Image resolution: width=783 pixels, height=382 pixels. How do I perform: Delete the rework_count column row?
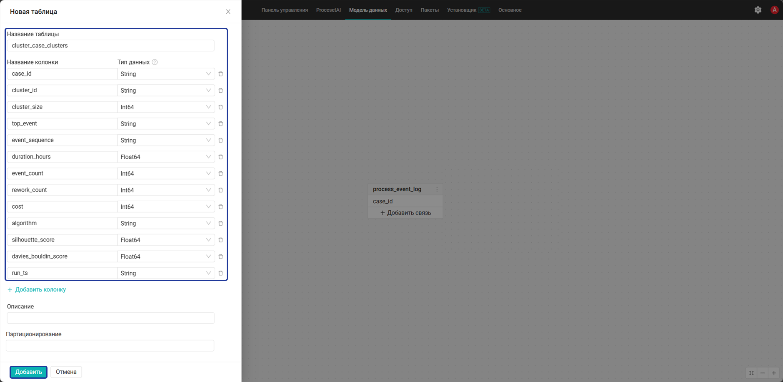(220, 190)
